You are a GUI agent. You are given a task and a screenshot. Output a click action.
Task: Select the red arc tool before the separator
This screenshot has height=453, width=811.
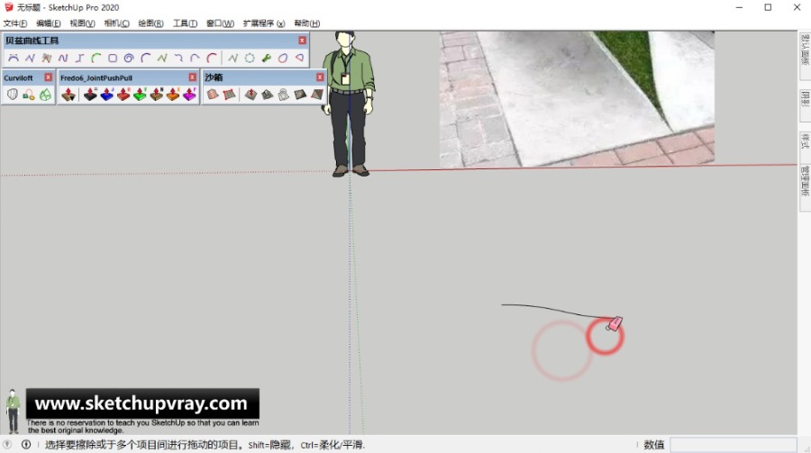pos(212,58)
